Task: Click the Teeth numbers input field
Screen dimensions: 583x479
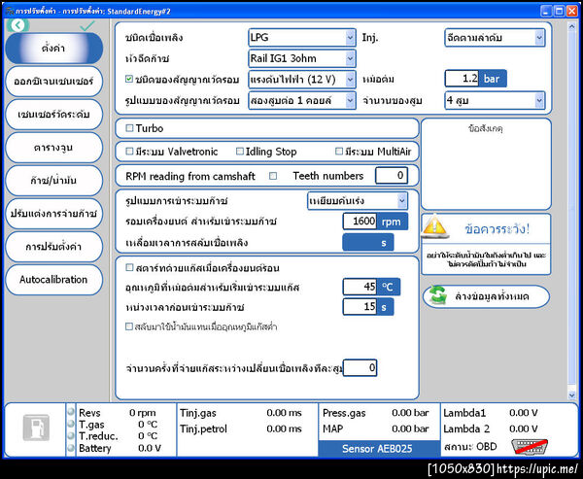Action: [x=392, y=175]
